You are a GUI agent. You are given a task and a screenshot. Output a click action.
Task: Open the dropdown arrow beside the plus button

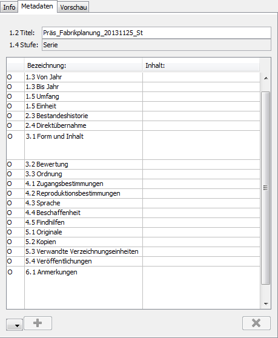[x=15, y=325]
